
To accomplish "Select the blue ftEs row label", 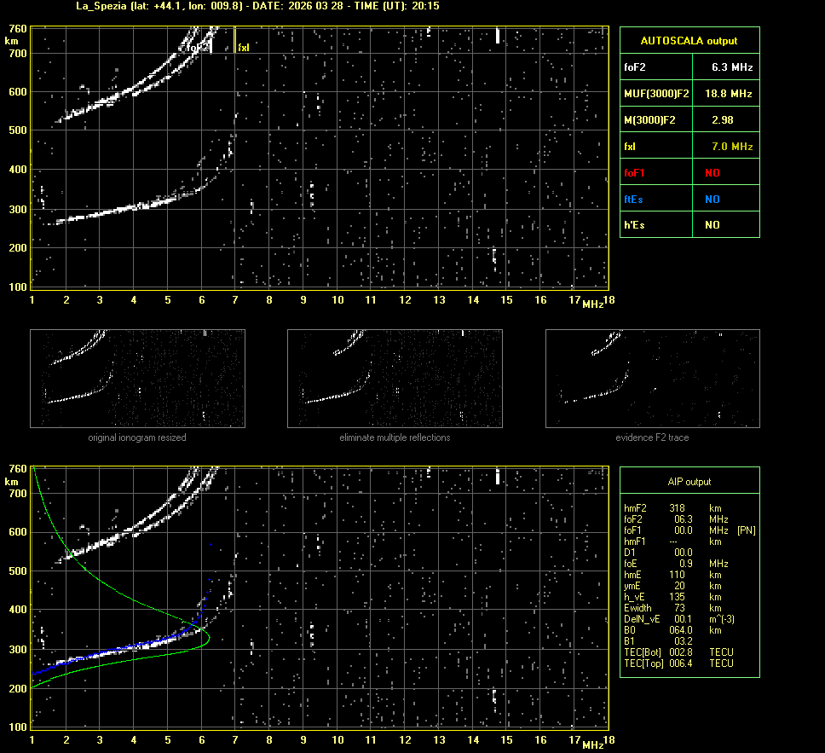I will [x=632, y=200].
